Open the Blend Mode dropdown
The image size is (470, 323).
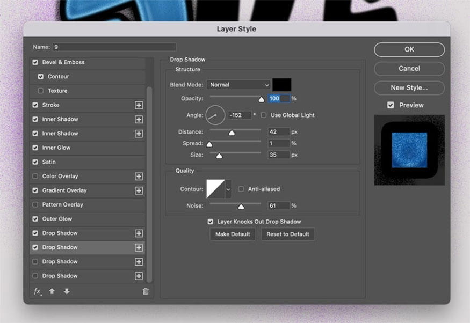238,85
